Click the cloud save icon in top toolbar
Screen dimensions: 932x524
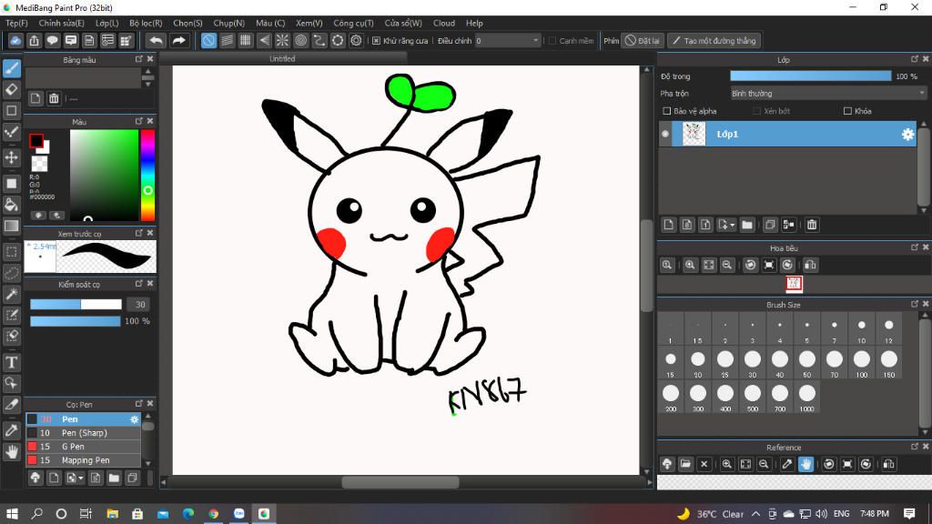15,40
